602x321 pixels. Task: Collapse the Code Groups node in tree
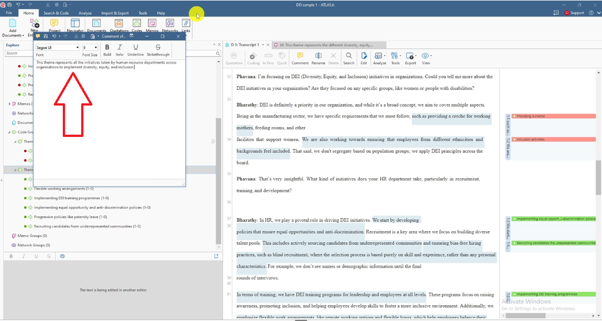point(9,132)
